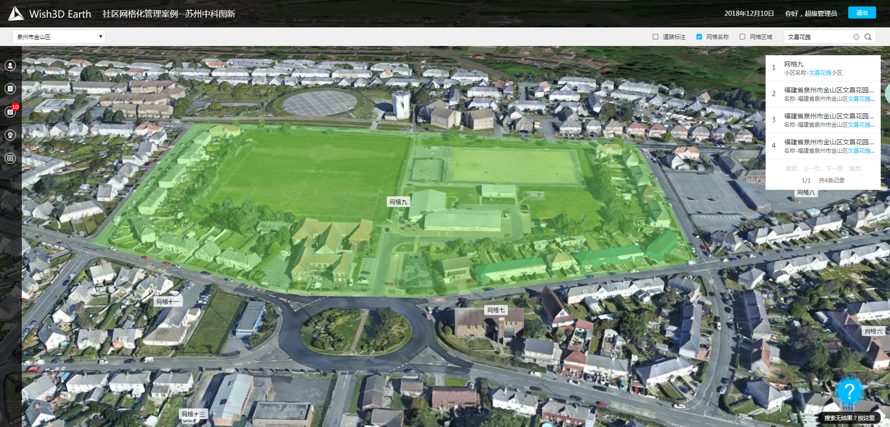Click the blue question mark help icon

[x=849, y=392]
